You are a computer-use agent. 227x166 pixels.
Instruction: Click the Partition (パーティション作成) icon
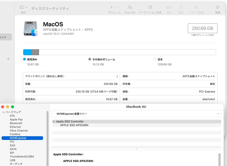point(150,8)
